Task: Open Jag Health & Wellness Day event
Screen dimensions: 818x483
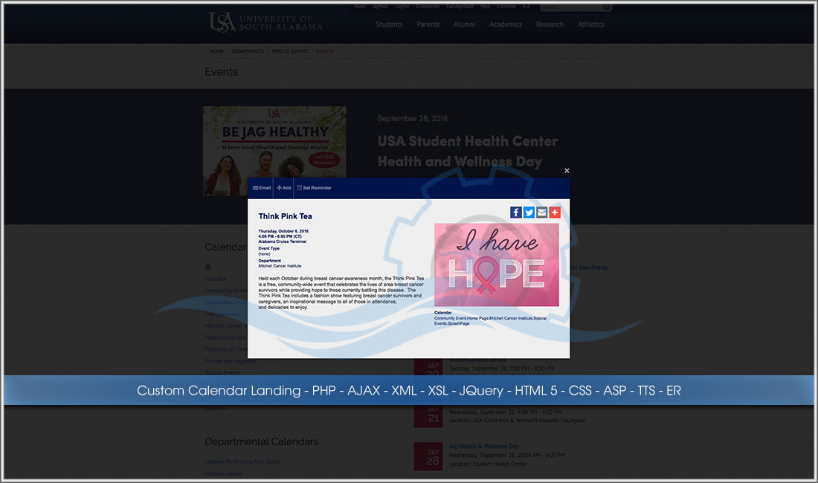Action: click(483, 447)
